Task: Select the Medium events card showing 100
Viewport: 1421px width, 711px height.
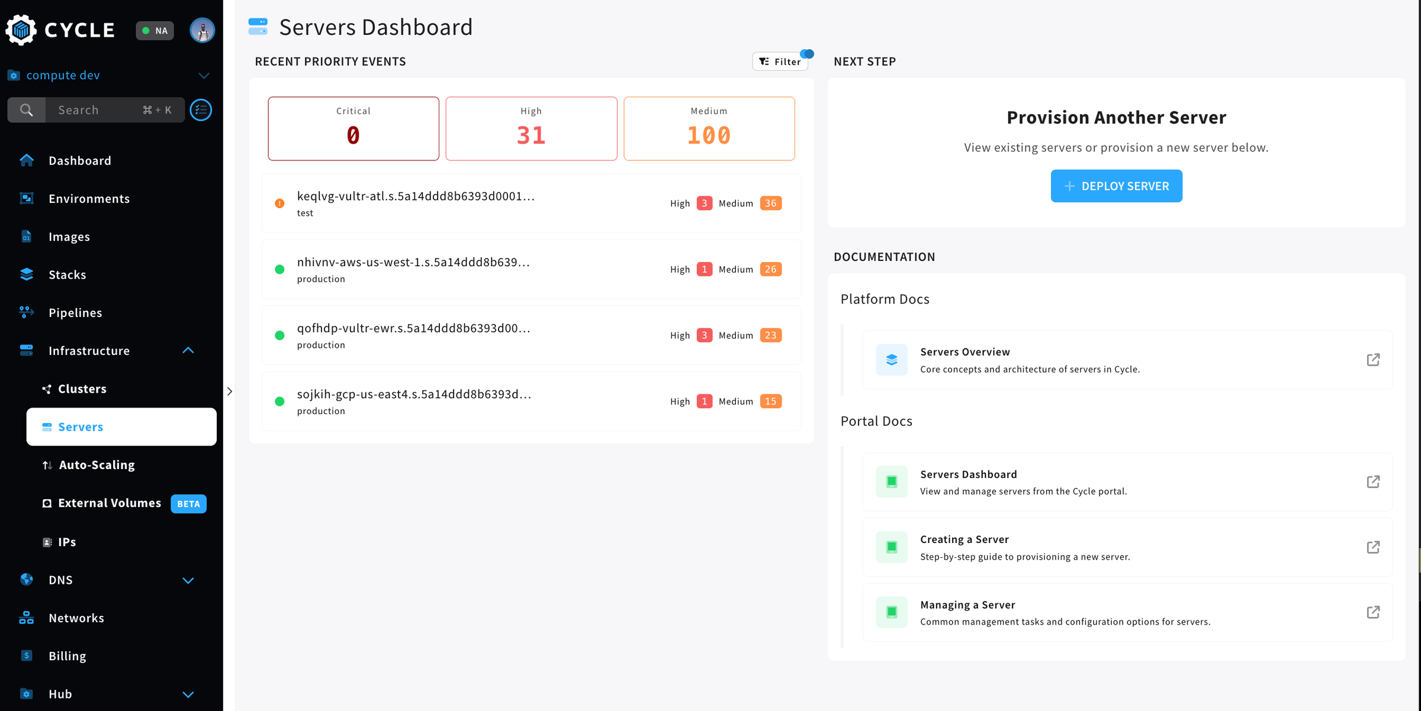Action: (x=709, y=128)
